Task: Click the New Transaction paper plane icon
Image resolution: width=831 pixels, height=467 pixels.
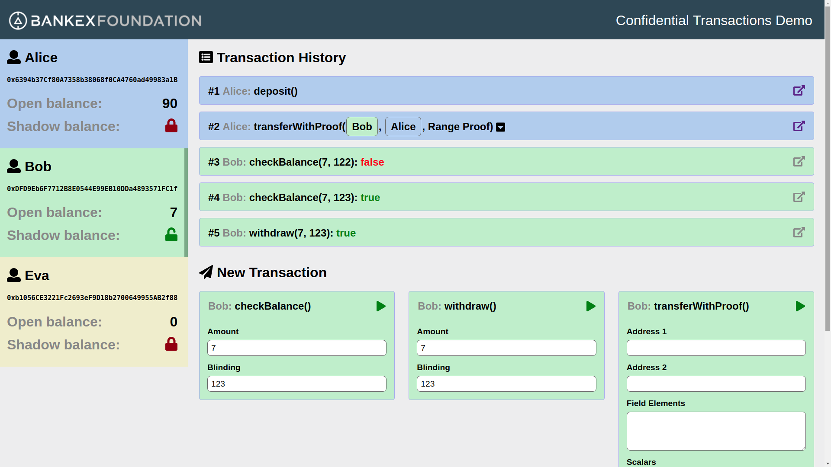Action: click(x=206, y=272)
